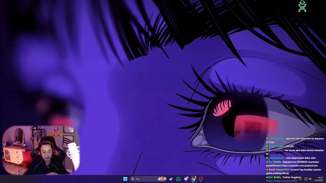Screen dimensions: 326x183
Task: Click the streamer webcam overlay
Action: (41, 150)
